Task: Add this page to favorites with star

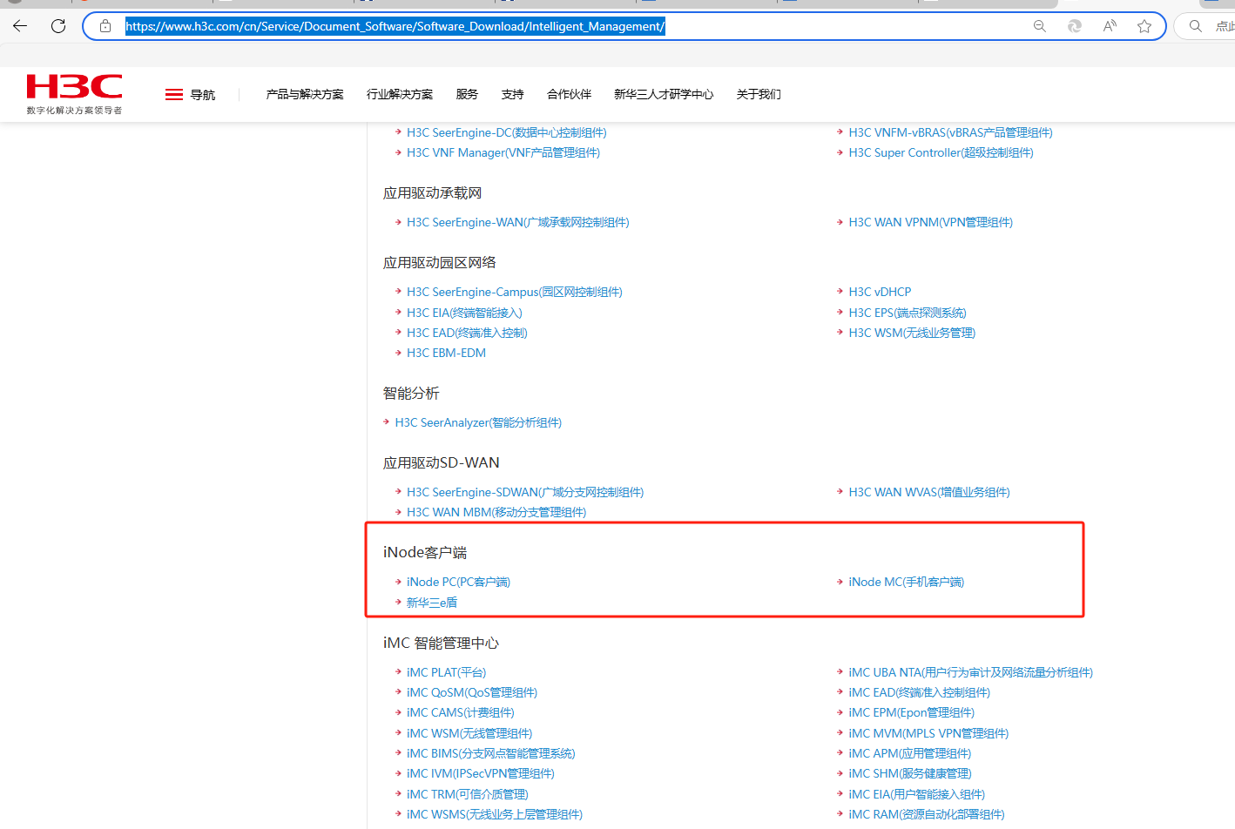Action: (1144, 26)
